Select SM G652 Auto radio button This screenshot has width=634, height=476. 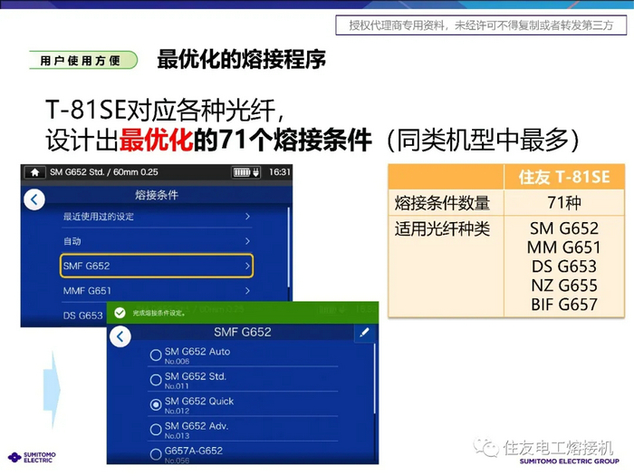click(x=156, y=355)
